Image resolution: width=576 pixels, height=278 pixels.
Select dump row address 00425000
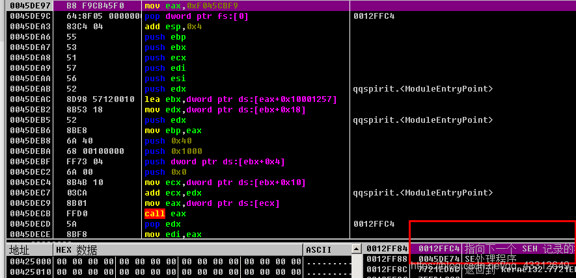[x=30, y=262]
